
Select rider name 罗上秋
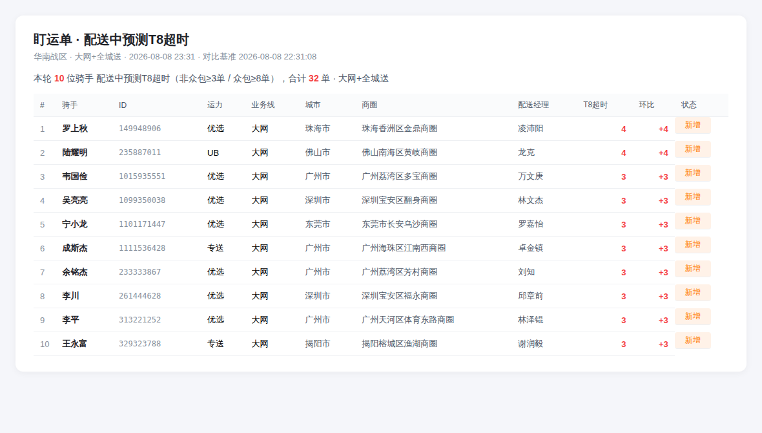(75, 129)
